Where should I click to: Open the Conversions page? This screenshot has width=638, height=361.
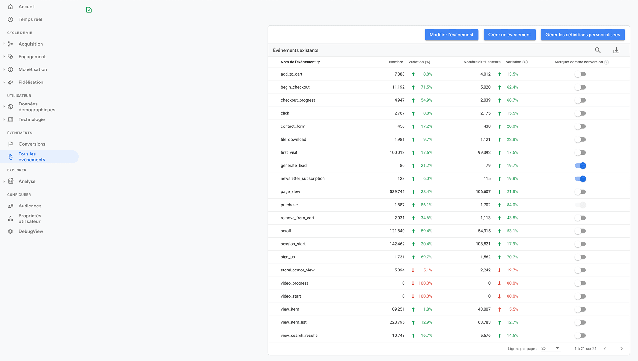point(32,144)
